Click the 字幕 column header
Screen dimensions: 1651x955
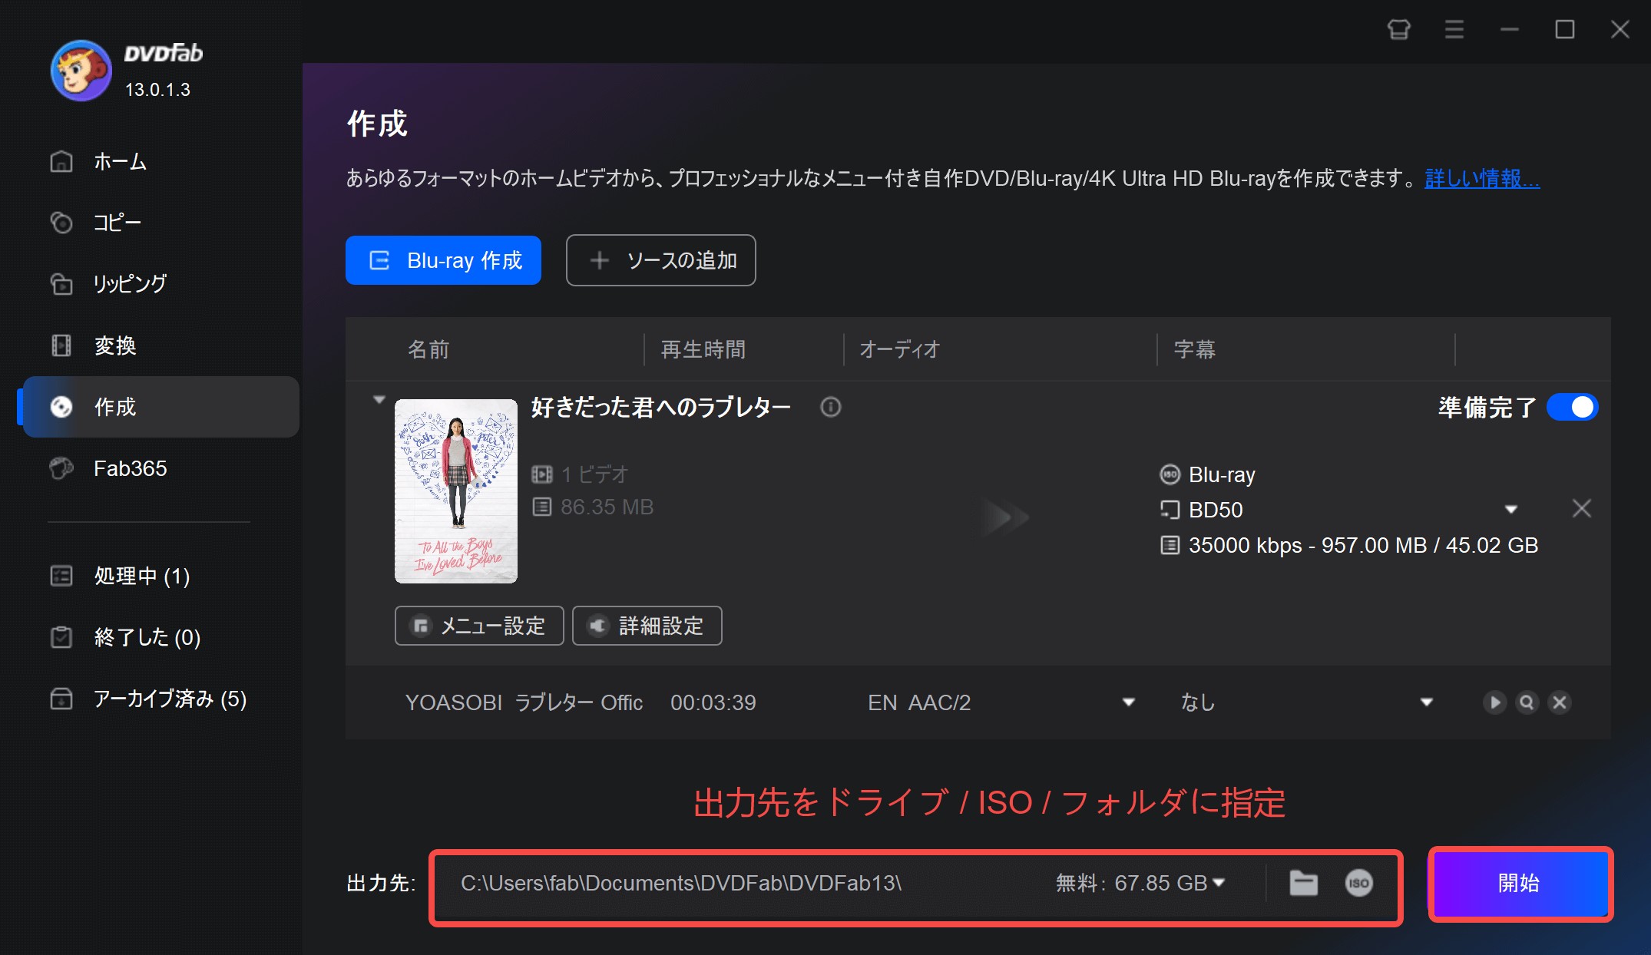tap(1195, 349)
